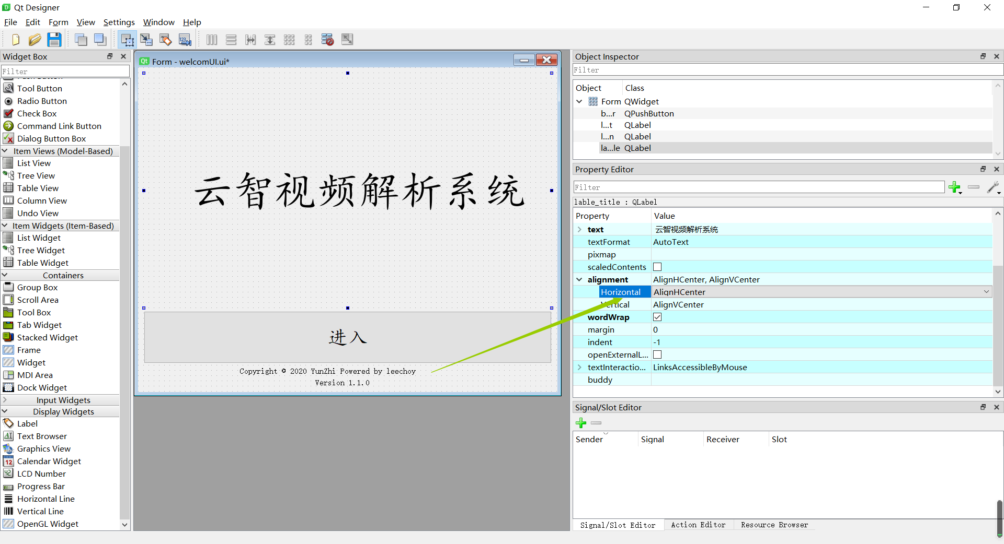
Task: Enable the scaledContents checkbox
Action: [x=657, y=267]
